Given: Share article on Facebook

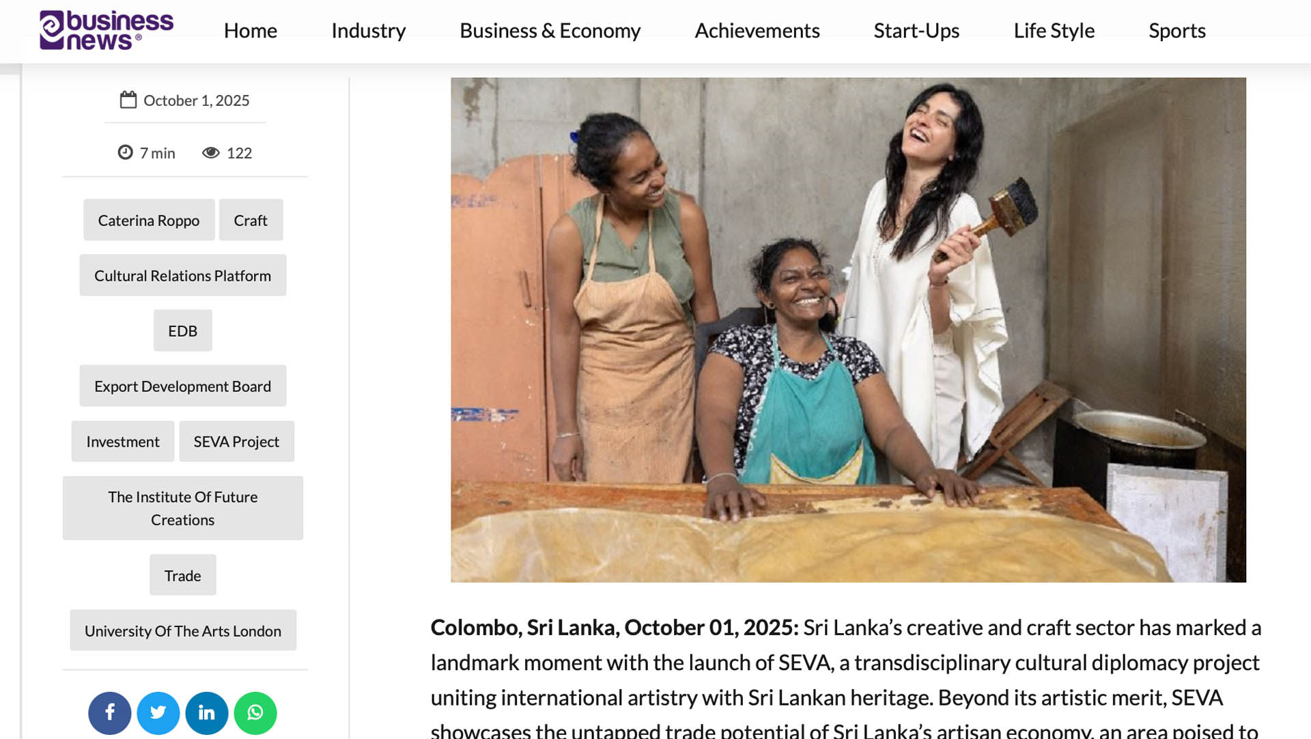Looking at the screenshot, I should point(109,713).
